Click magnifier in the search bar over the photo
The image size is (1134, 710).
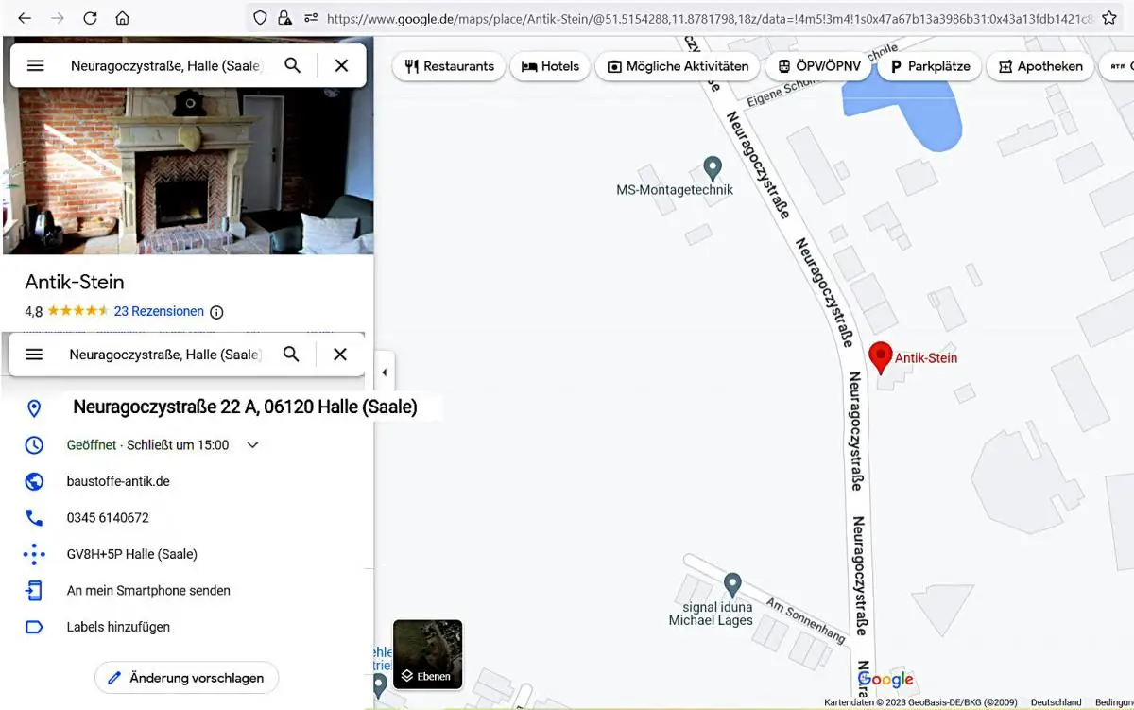coord(293,65)
